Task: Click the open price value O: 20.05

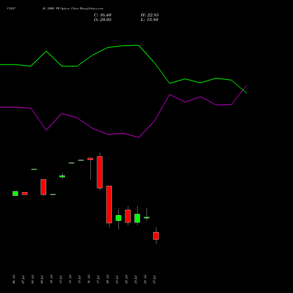Action: pyautogui.click(x=103, y=20)
